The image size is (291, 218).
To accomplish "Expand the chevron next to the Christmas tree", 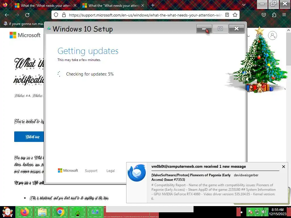I will (248, 36).
